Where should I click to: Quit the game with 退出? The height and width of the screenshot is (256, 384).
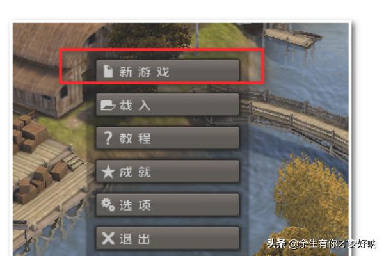pos(168,238)
